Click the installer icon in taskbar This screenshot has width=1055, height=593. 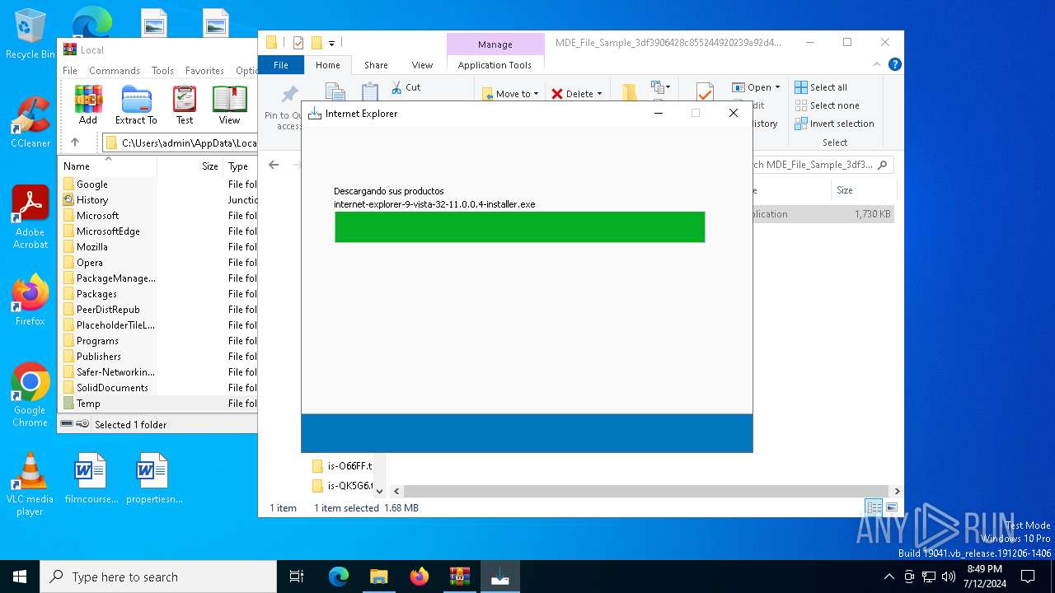pyautogui.click(x=499, y=577)
